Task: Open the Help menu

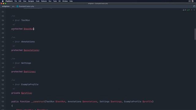Action: click(71, 1)
